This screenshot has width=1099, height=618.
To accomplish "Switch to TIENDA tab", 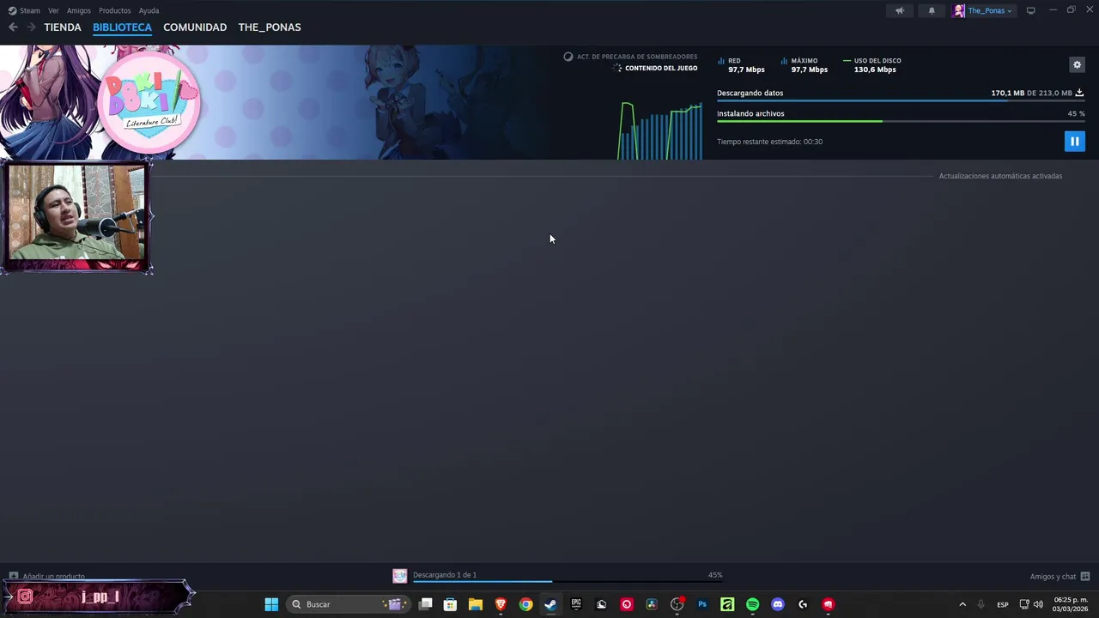I will (63, 27).
